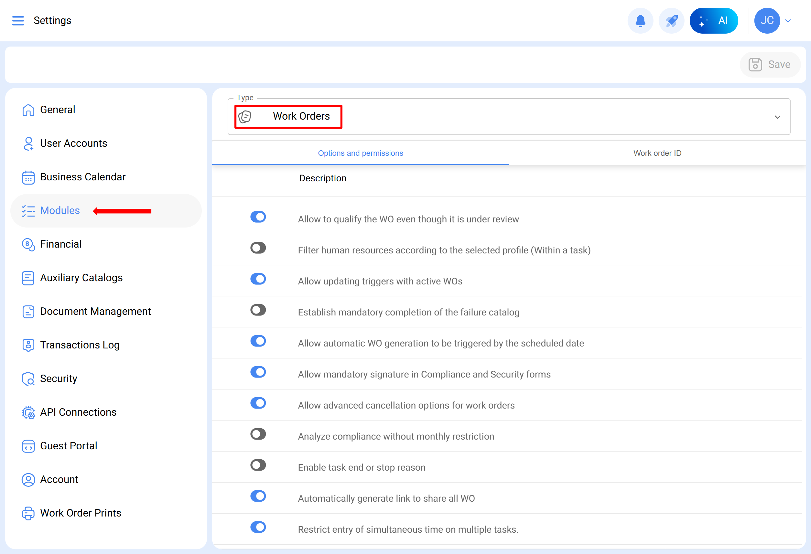The height and width of the screenshot is (554, 811).
Task: Open the hamburger navigation menu
Action: [x=18, y=20]
